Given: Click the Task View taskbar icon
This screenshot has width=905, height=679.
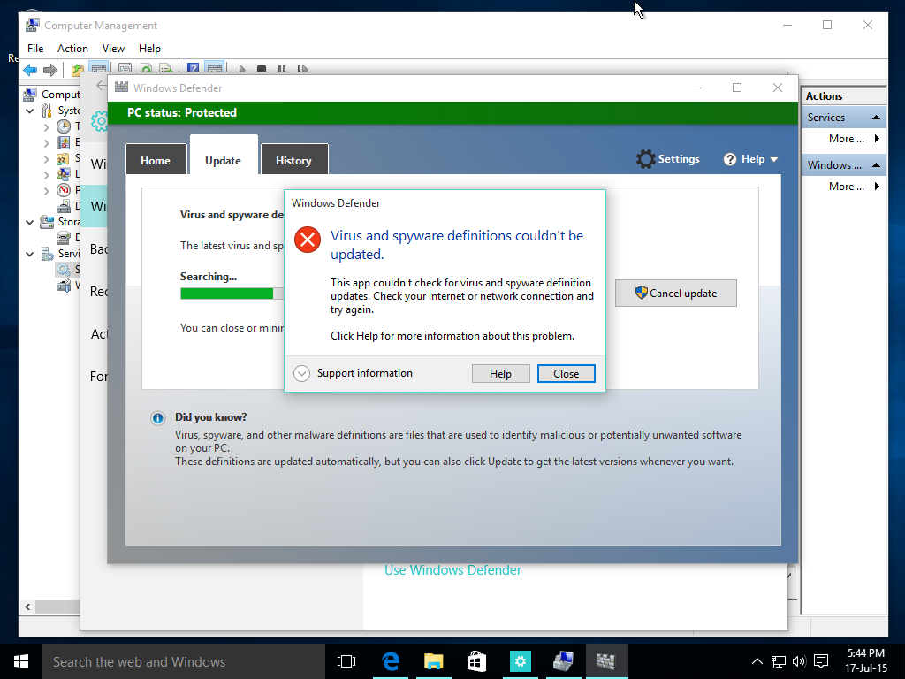Looking at the screenshot, I should click(x=346, y=660).
